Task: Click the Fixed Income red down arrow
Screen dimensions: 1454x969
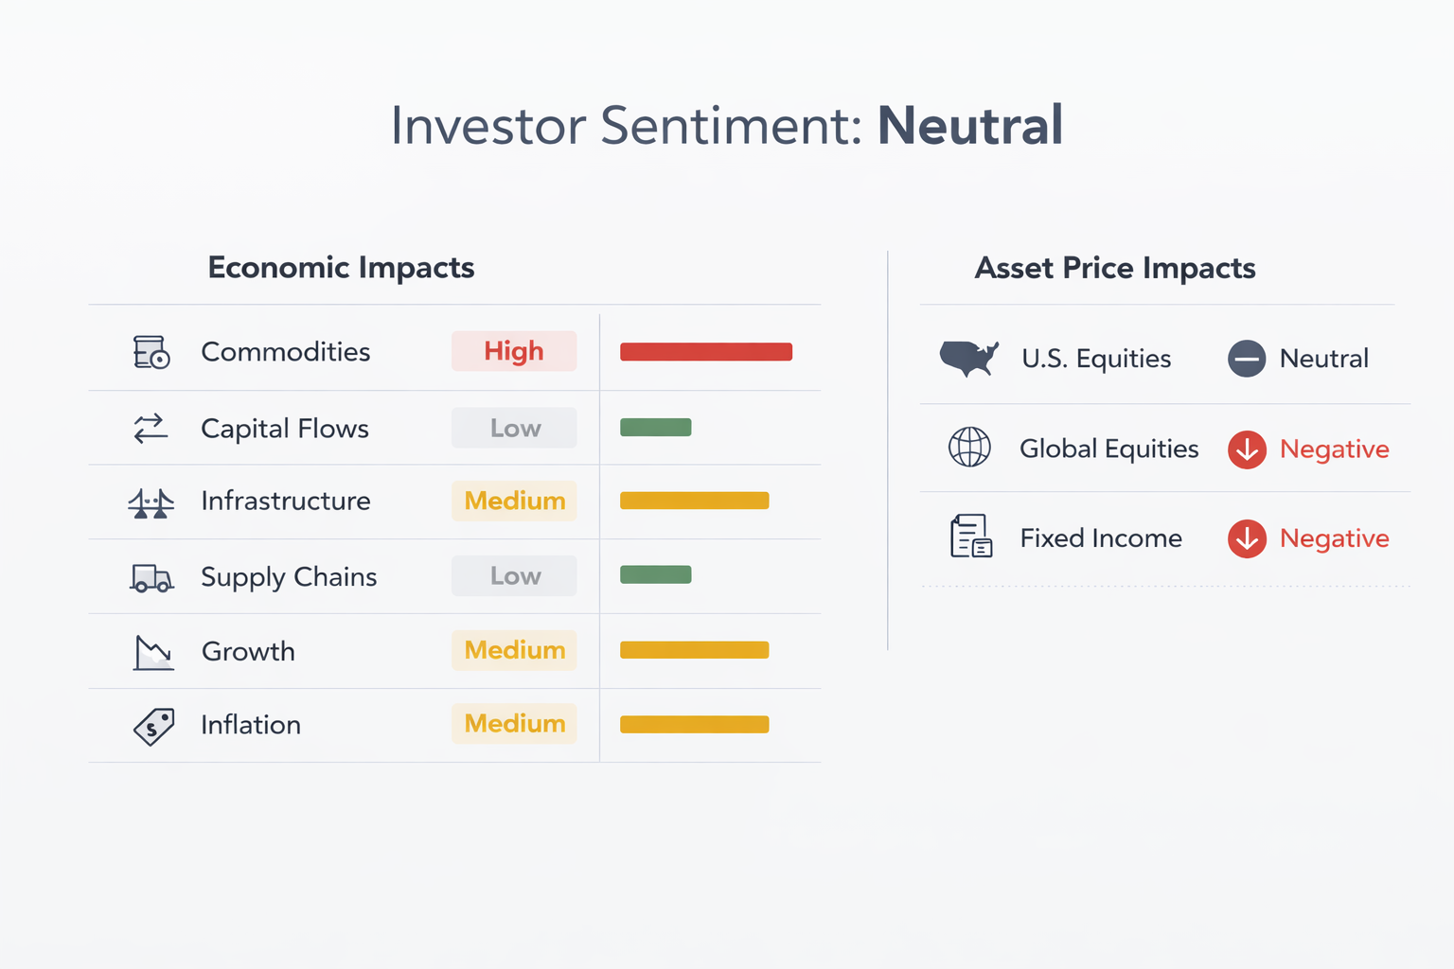Action: coord(1247,538)
